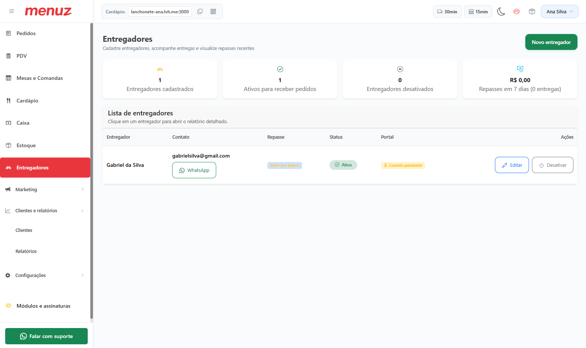Open Estoque sidebar item
The width and height of the screenshot is (586, 348).
pyautogui.click(x=45, y=145)
